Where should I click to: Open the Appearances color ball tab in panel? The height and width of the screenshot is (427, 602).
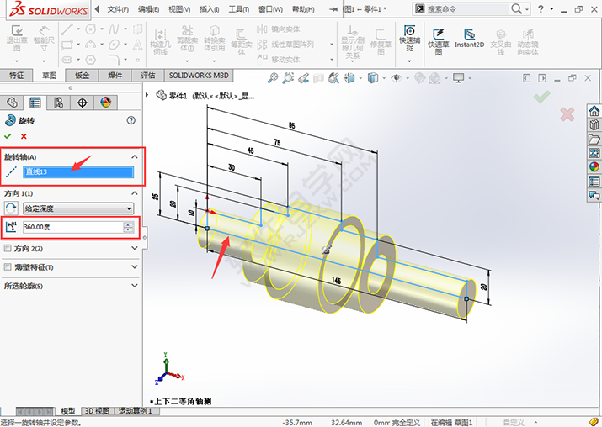[x=105, y=103]
